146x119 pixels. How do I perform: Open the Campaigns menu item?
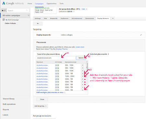pos(39,4)
